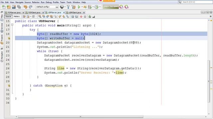Screen dimensions: 213x119
Task: Toggle Highlight Search icon
Action: point(51,17)
